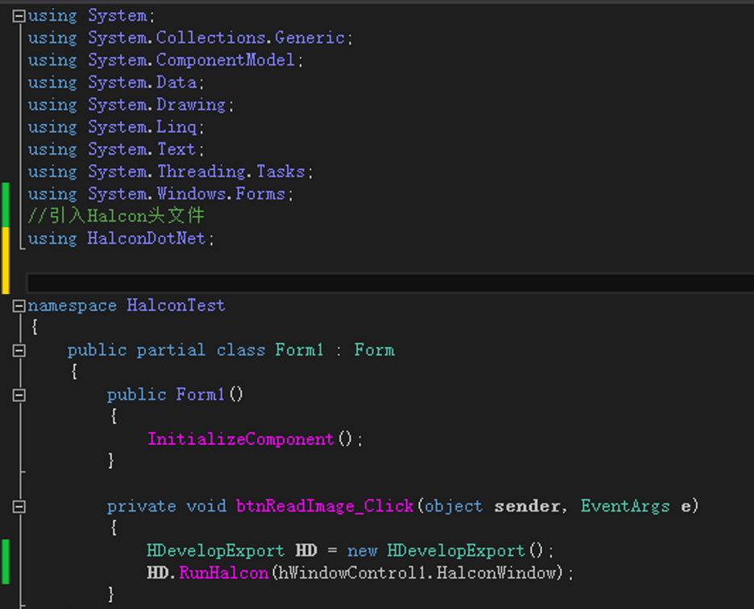Click the HDevelopExport type name

click(216, 550)
